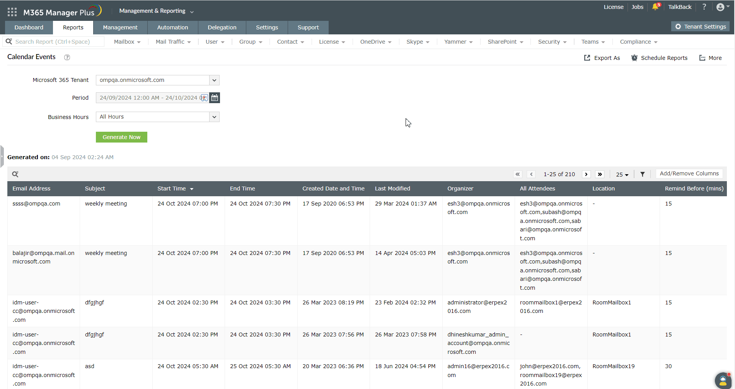The image size is (735, 389).
Task: Open Calendar Events help info icon
Action: [67, 57]
